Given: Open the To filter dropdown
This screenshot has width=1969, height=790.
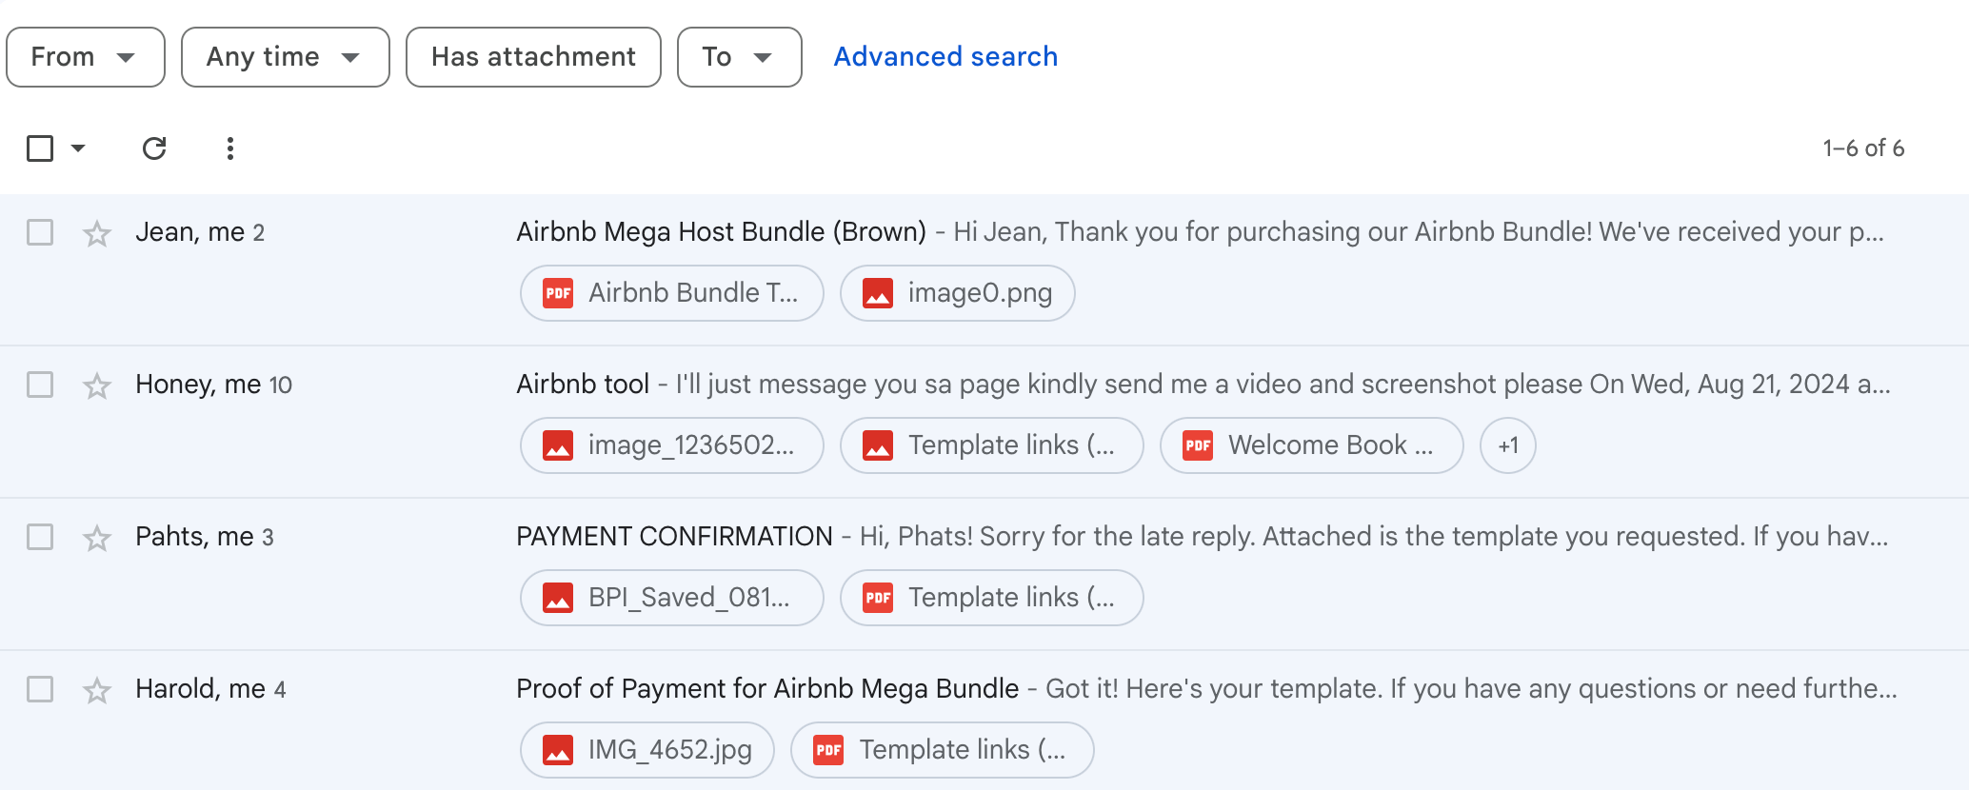Looking at the screenshot, I should (739, 57).
